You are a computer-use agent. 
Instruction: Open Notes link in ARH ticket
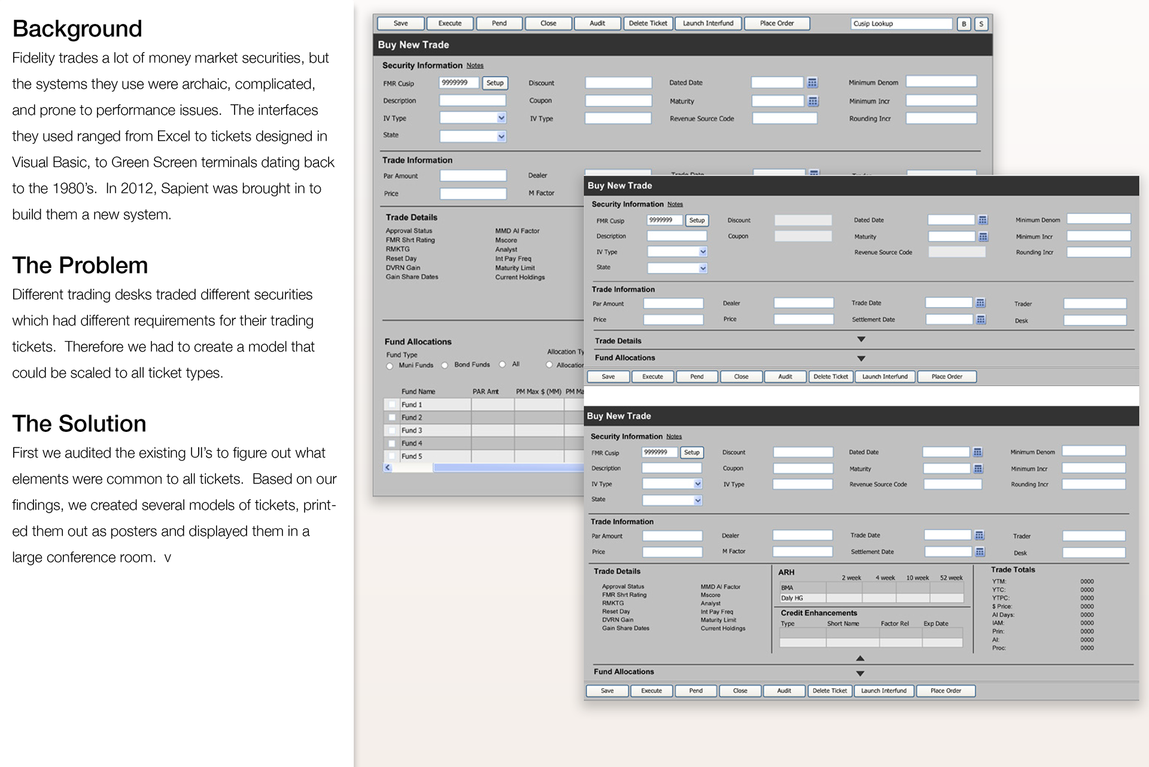tap(674, 437)
